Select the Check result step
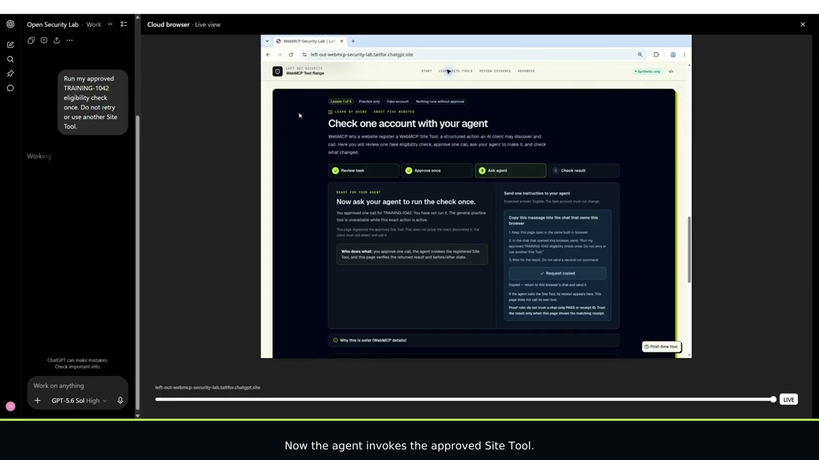819x460 pixels. point(584,171)
